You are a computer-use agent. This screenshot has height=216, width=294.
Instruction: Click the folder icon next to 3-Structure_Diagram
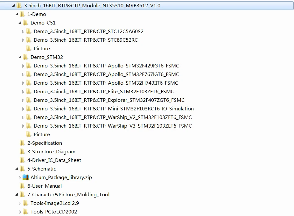tap(22, 152)
